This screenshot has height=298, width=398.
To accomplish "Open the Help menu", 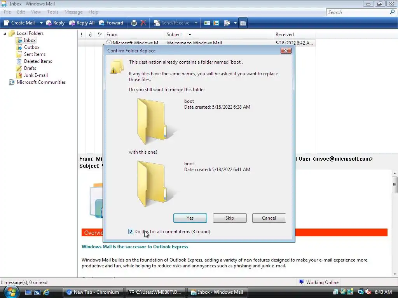I will pos(93,12).
